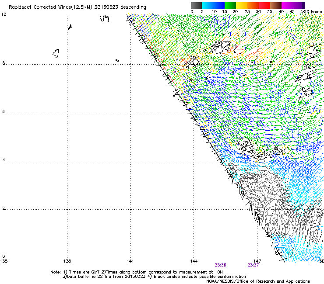Click the '20150323 descending' title date text
324x284 pixels.
coord(120,7)
